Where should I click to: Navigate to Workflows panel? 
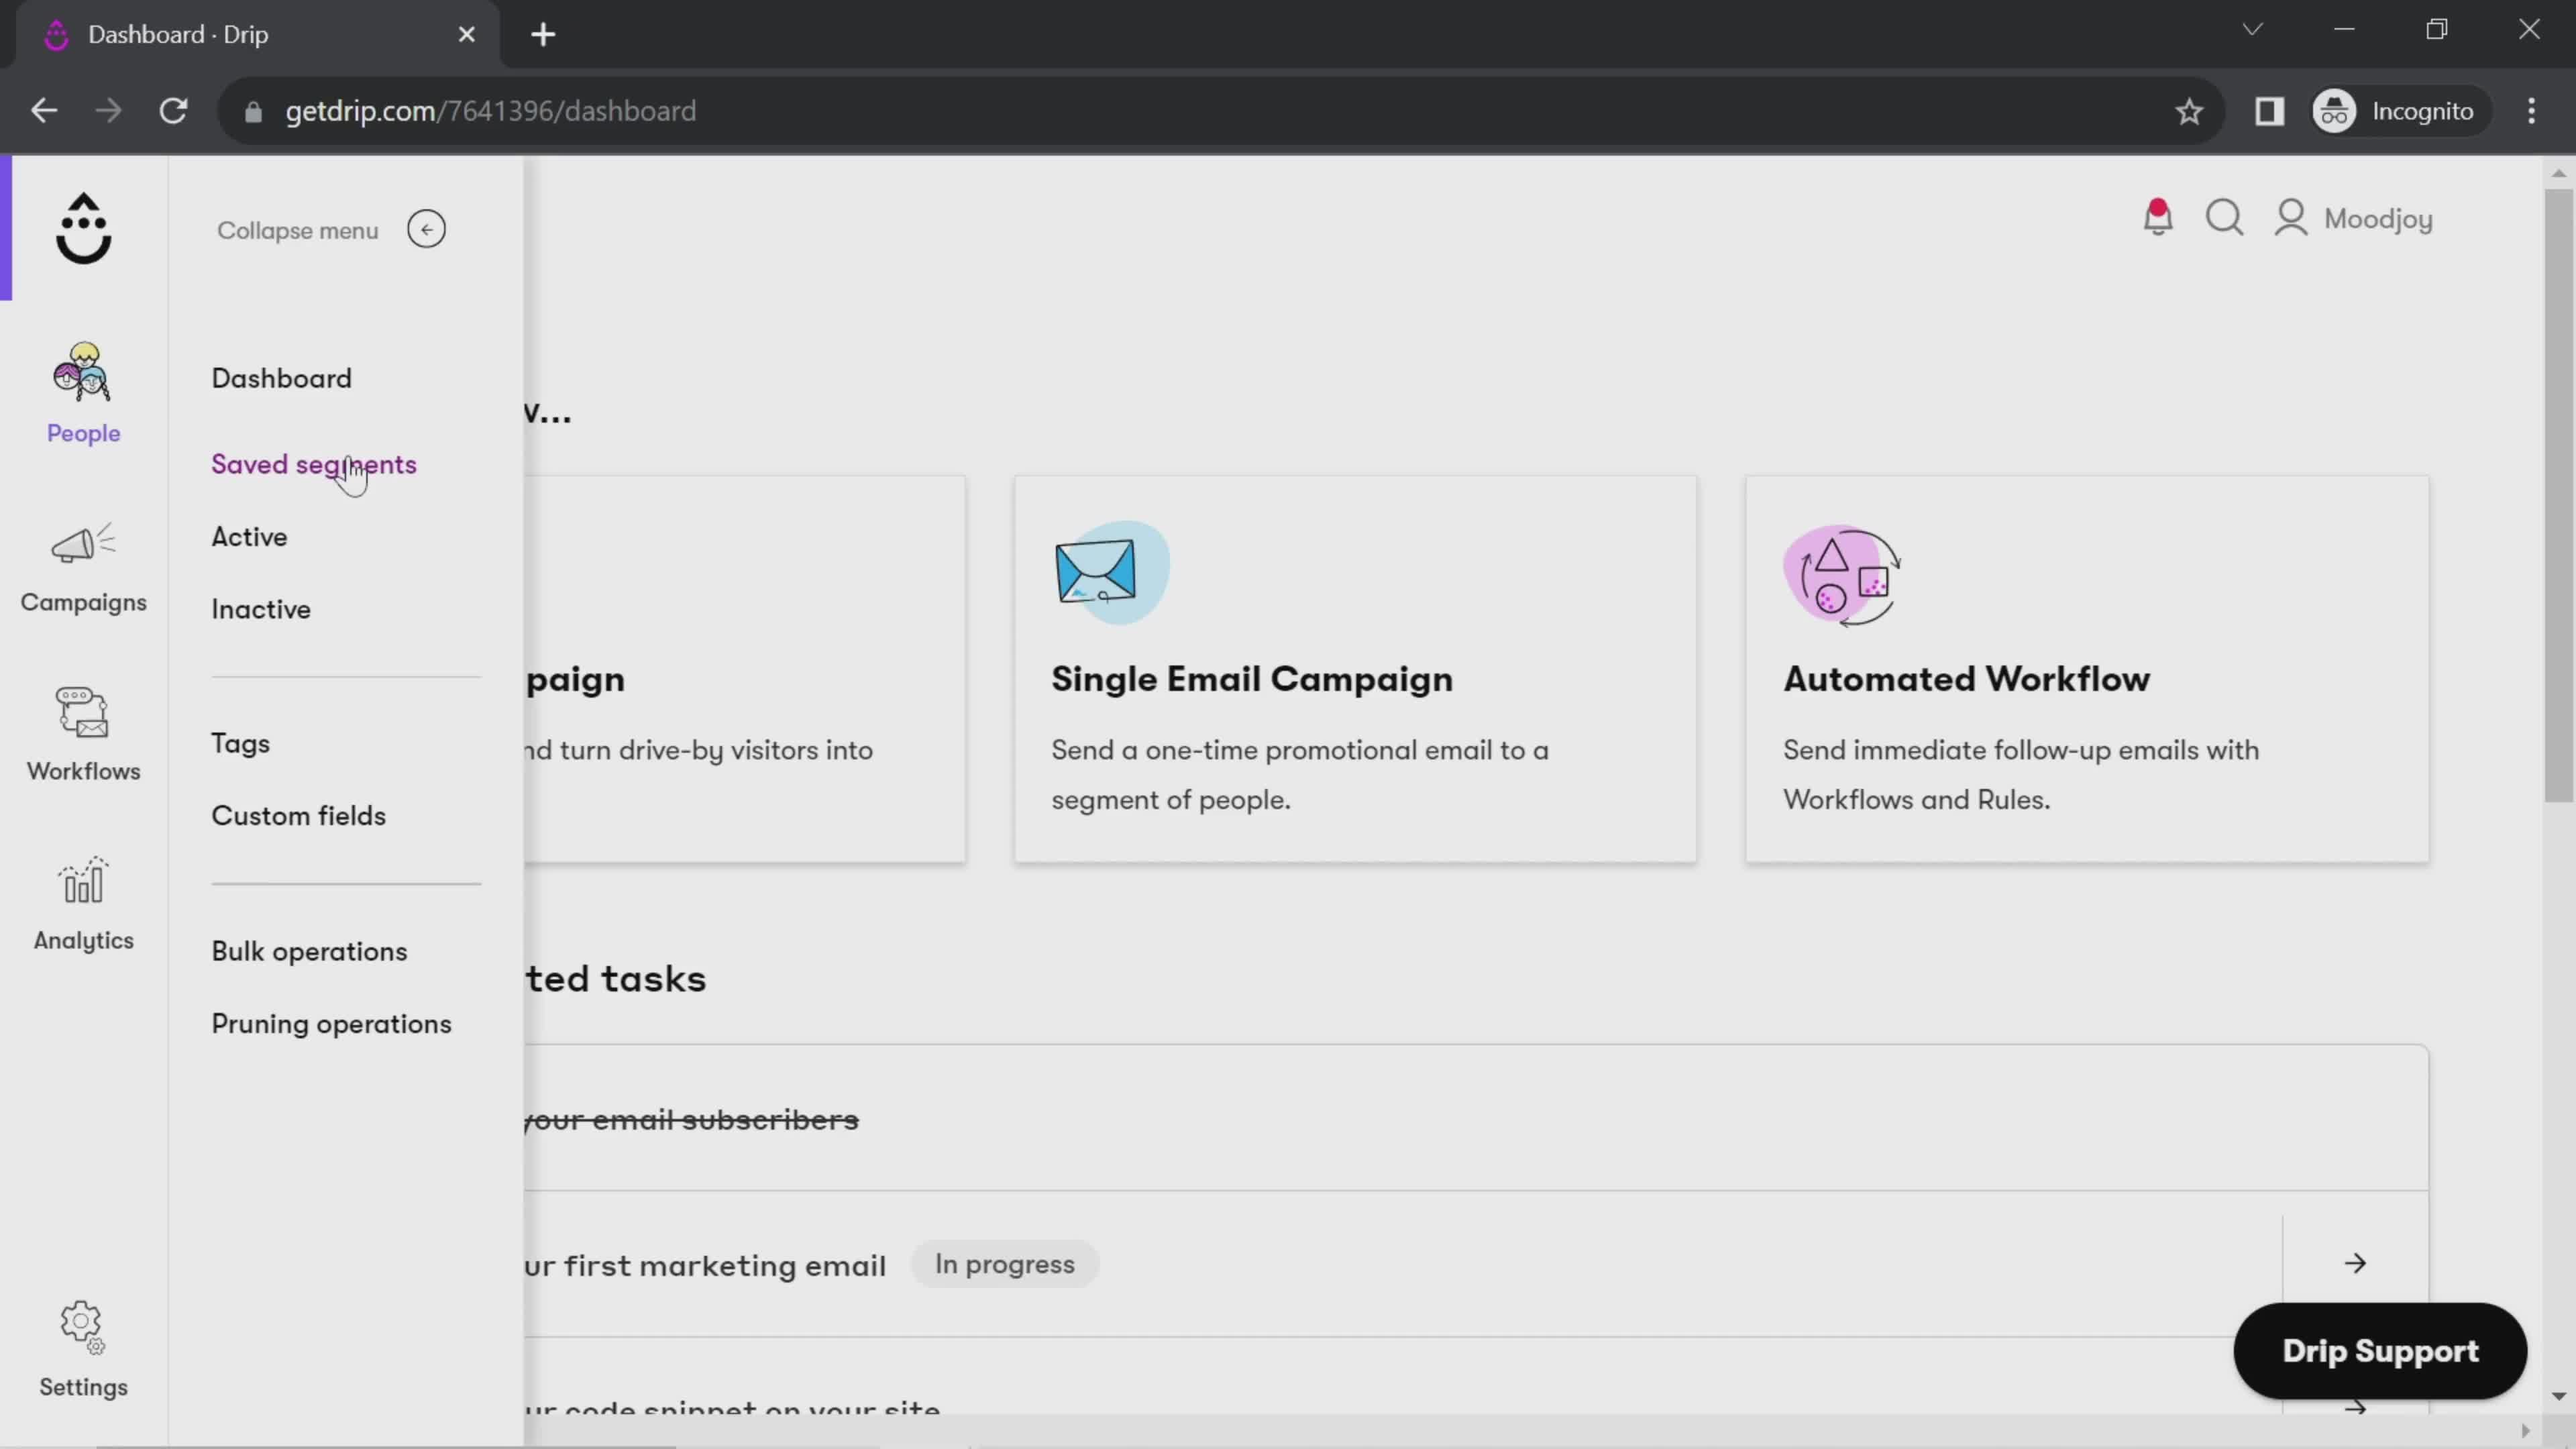[83, 731]
